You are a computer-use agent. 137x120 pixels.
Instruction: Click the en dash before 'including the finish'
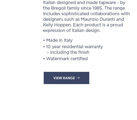(48, 52)
